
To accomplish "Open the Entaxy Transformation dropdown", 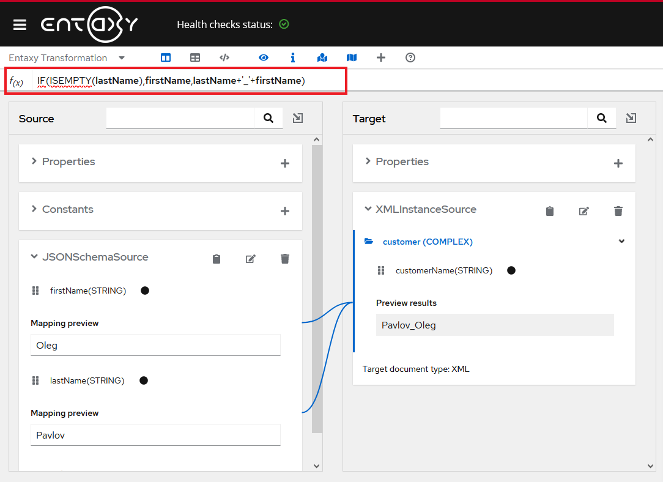I will coord(122,58).
